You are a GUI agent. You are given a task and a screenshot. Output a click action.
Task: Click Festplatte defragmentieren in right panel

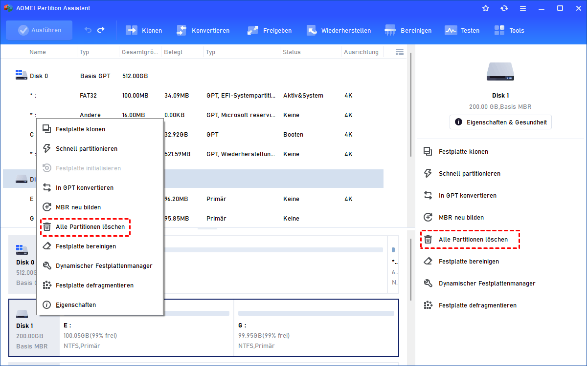(x=477, y=305)
